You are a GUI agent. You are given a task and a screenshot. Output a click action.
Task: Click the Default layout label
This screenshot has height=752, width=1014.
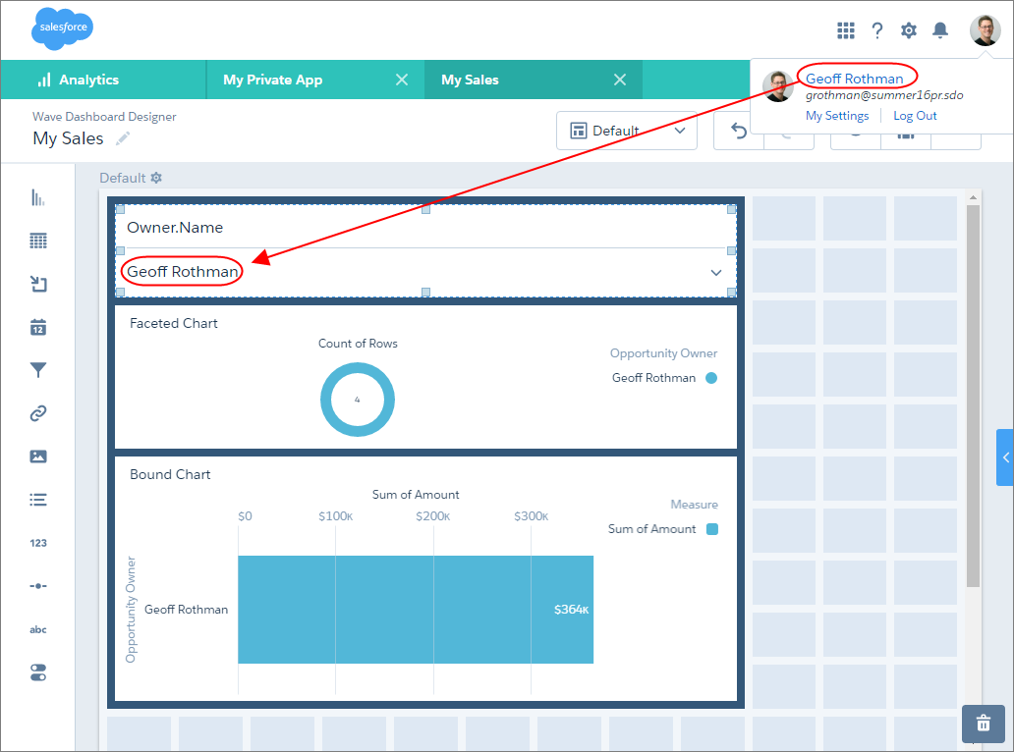pos(122,178)
